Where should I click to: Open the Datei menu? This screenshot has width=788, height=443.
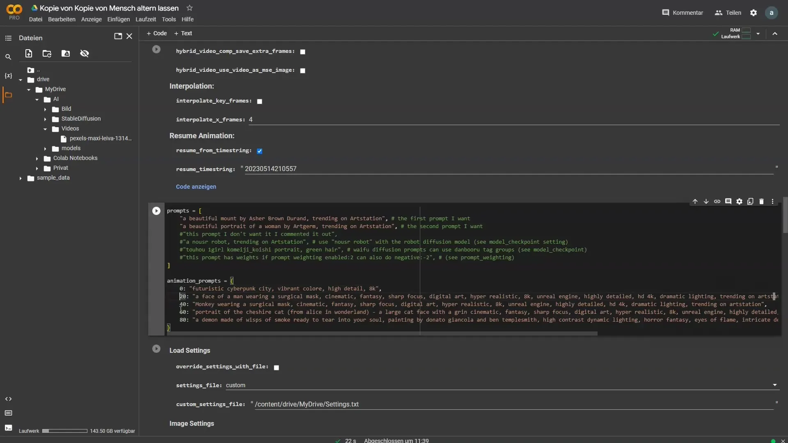point(36,19)
